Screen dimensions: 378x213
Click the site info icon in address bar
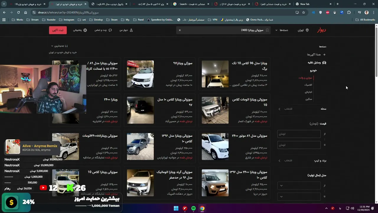pyautogui.click(x=34, y=12)
